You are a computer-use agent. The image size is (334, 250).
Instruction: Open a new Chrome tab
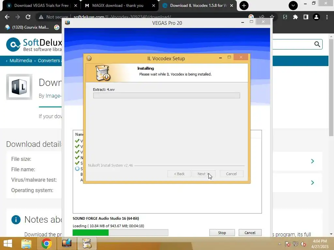[244, 6]
